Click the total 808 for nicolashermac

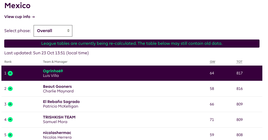[x=239, y=135]
